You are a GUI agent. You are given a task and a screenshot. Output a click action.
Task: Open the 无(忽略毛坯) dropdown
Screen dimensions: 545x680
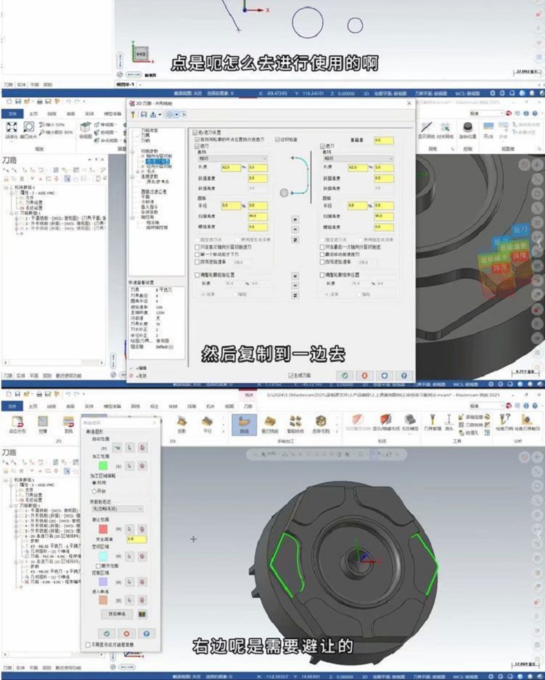(x=115, y=509)
